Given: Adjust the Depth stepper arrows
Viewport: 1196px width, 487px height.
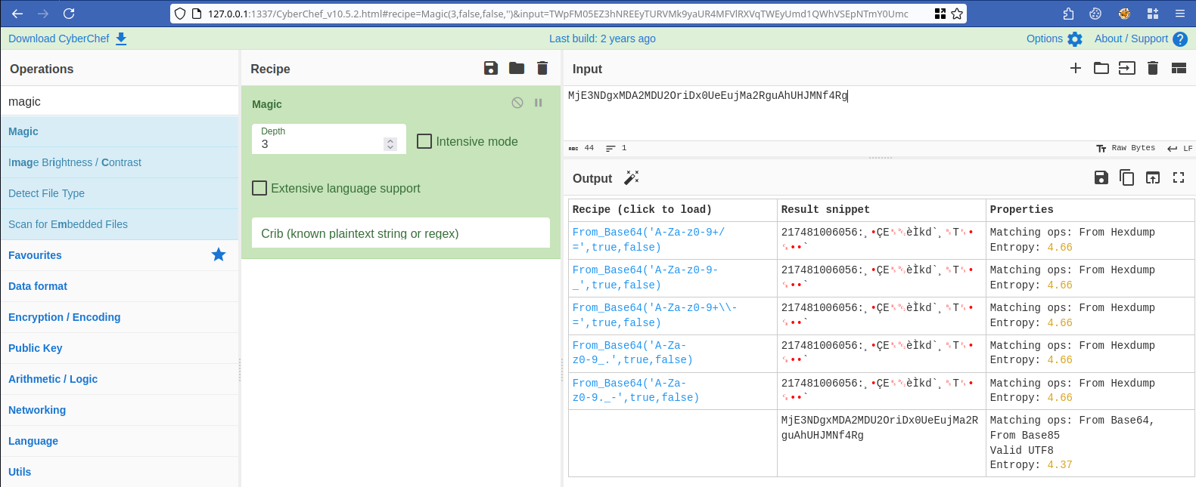Looking at the screenshot, I should 390,143.
